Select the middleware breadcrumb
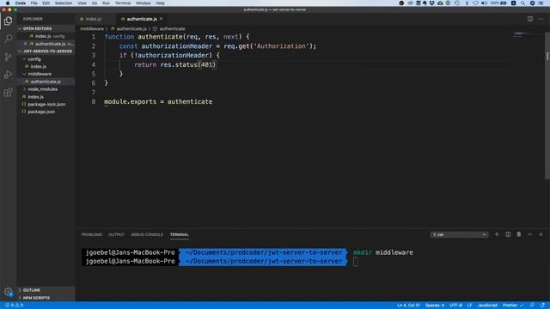550x309 pixels. click(x=92, y=28)
